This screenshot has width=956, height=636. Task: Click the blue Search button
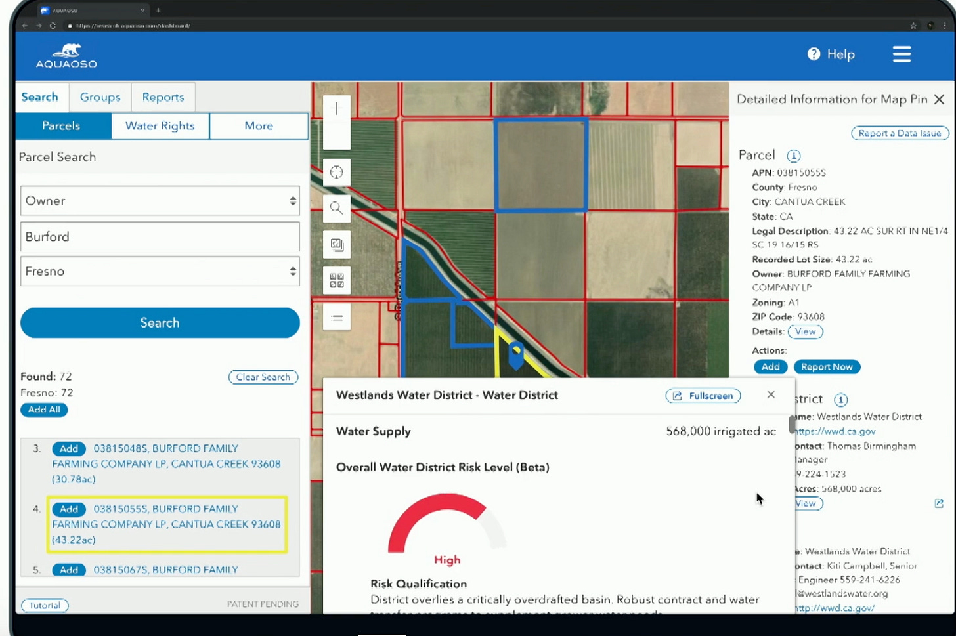[x=160, y=323]
